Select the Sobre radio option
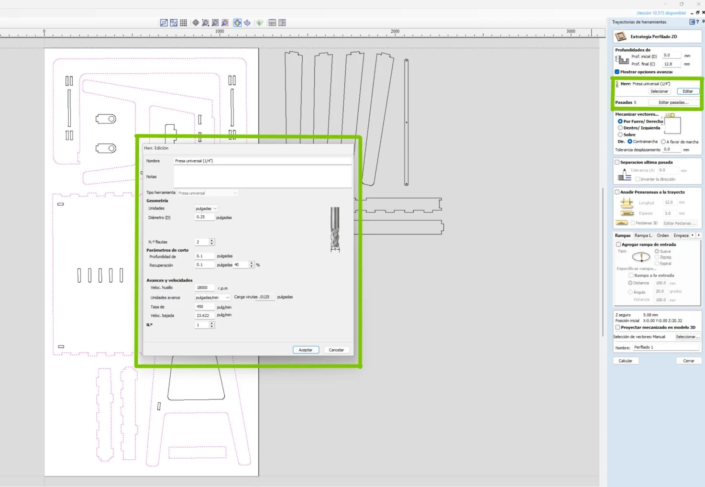The image size is (705, 487). (620, 134)
